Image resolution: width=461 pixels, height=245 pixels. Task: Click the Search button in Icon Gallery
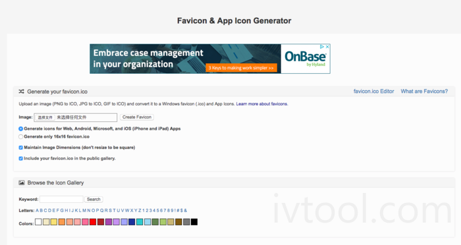click(94, 200)
